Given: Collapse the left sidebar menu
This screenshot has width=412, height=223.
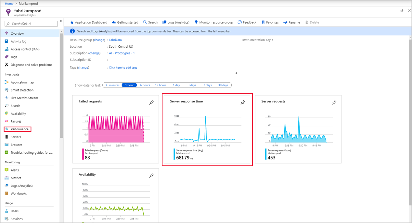Looking at the screenshot, I should (x=61, y=21).
